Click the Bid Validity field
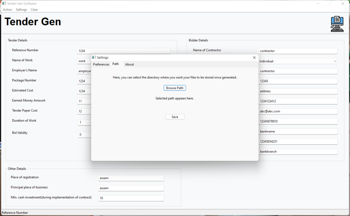 (85, 135)
